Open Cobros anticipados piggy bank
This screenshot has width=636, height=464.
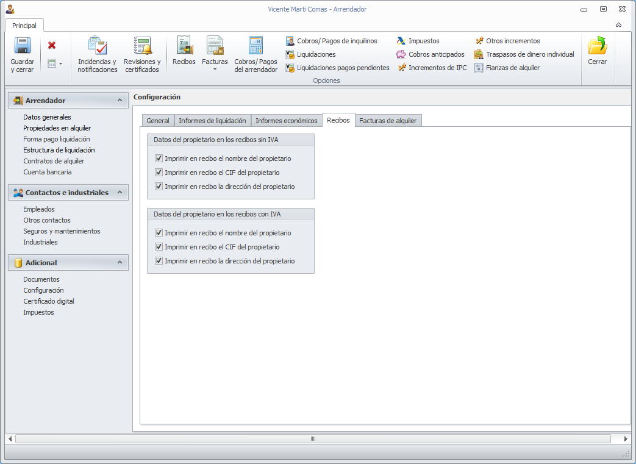point(431,54)
